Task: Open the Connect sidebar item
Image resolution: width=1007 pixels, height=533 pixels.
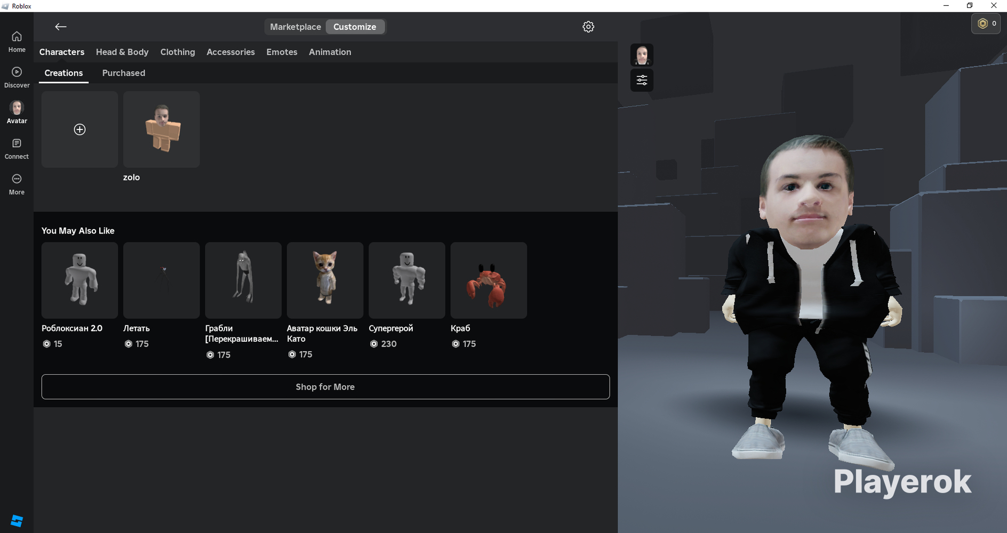Action: click(17, 149)
